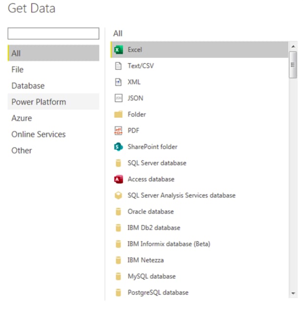
Task: Pick the Oracle database label
Action: point(151,211)
